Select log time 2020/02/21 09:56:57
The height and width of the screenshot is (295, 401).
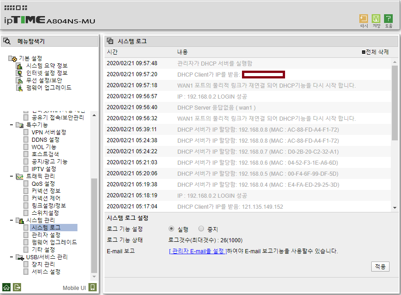(x=132, y=96)
